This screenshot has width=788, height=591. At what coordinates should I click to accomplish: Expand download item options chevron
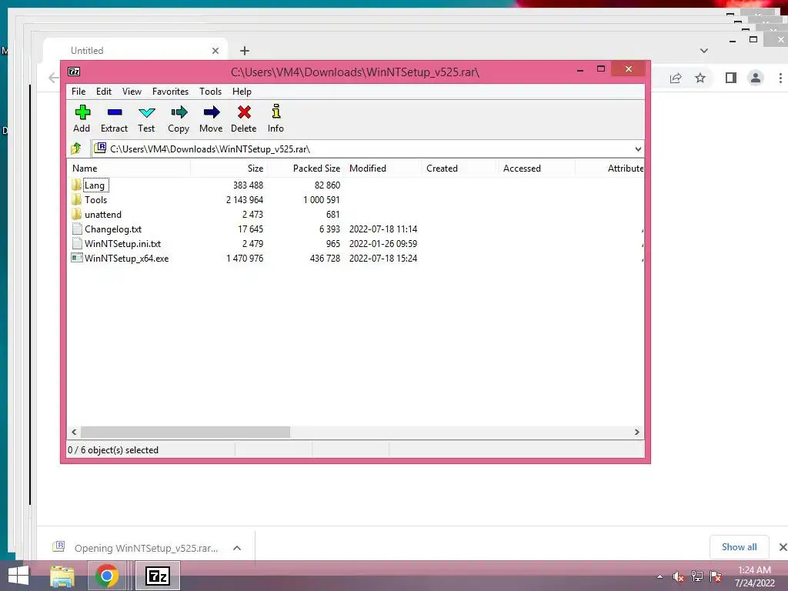coord(237,548)
